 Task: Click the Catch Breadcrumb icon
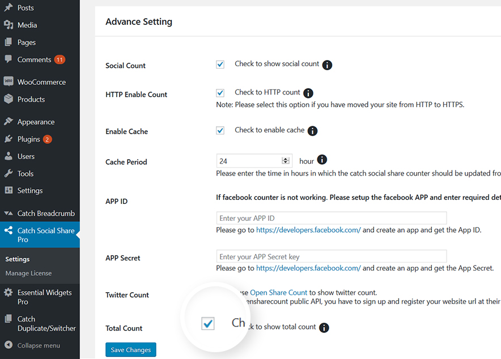[x=9, y=213]
